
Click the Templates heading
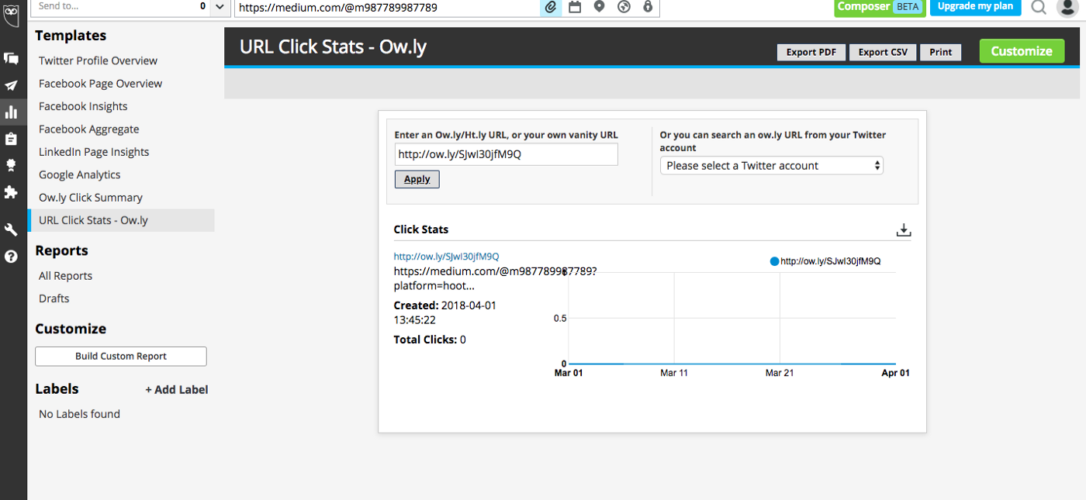click(71, 36)
